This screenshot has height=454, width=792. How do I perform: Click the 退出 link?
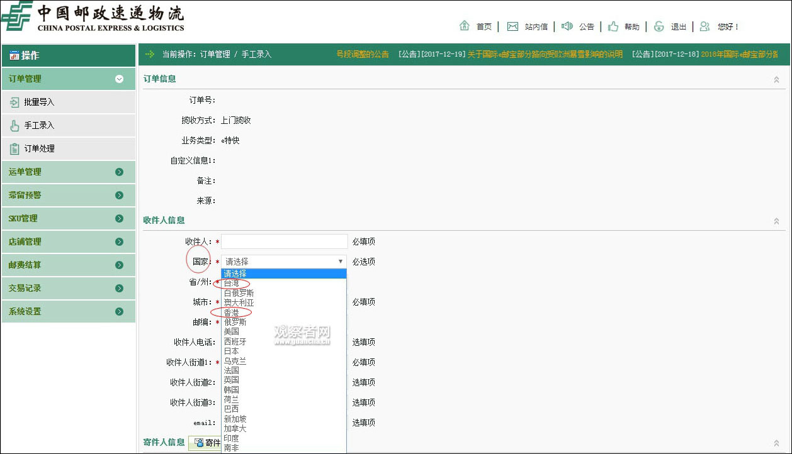[678, 26]
